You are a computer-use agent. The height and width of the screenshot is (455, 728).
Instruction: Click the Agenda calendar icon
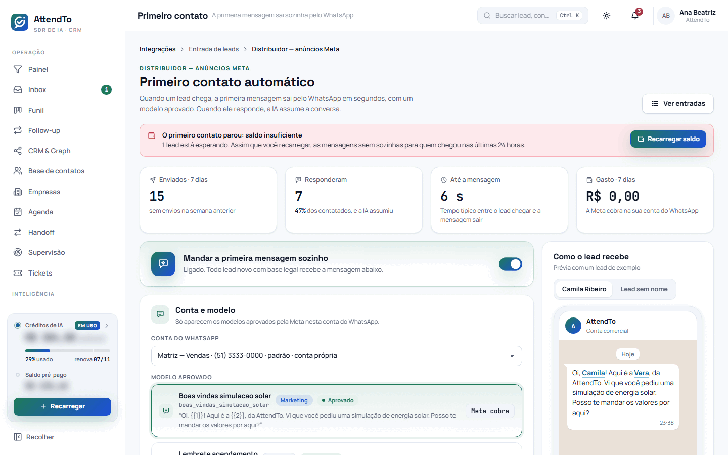coord(18,212)
